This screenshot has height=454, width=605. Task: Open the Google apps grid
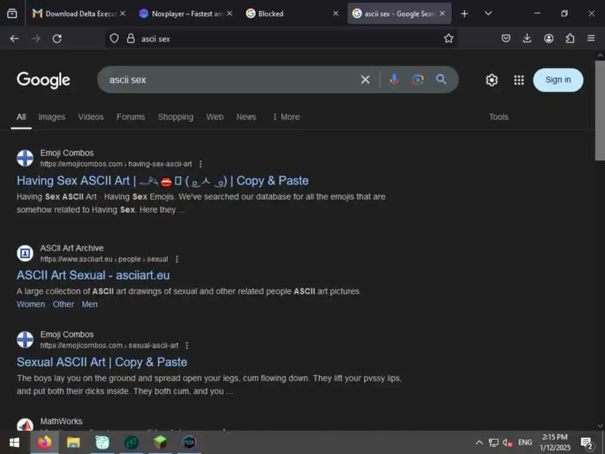(x=519, y=80)
